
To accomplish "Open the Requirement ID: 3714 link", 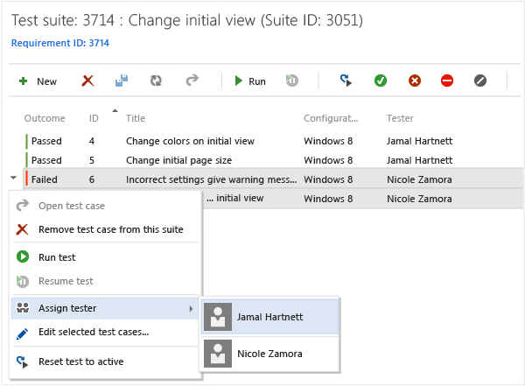I will click(x=60, y=42).
